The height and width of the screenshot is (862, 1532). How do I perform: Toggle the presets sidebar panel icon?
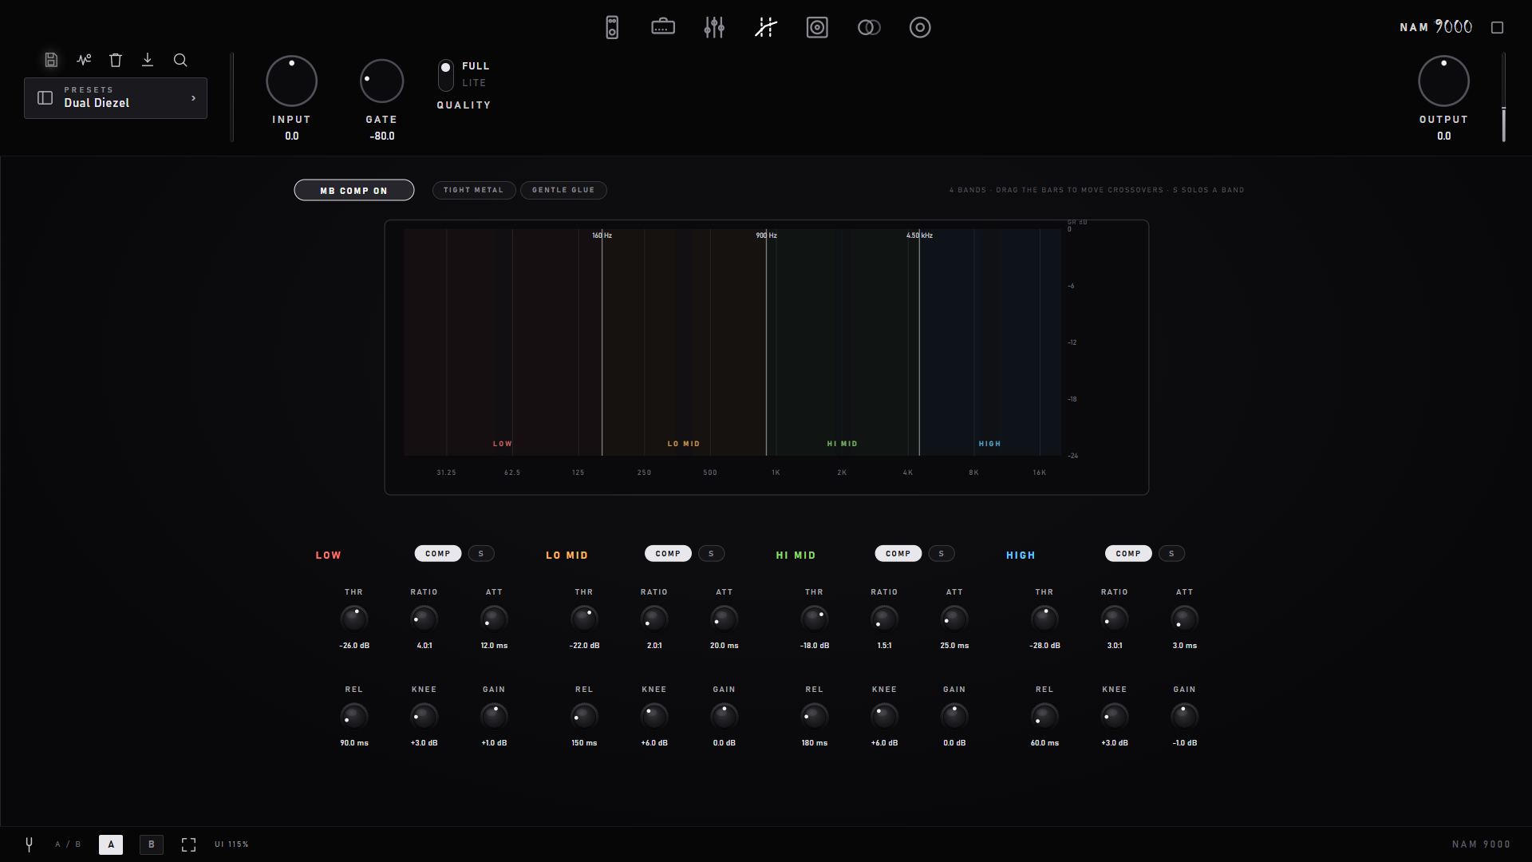tap(45, 97)
